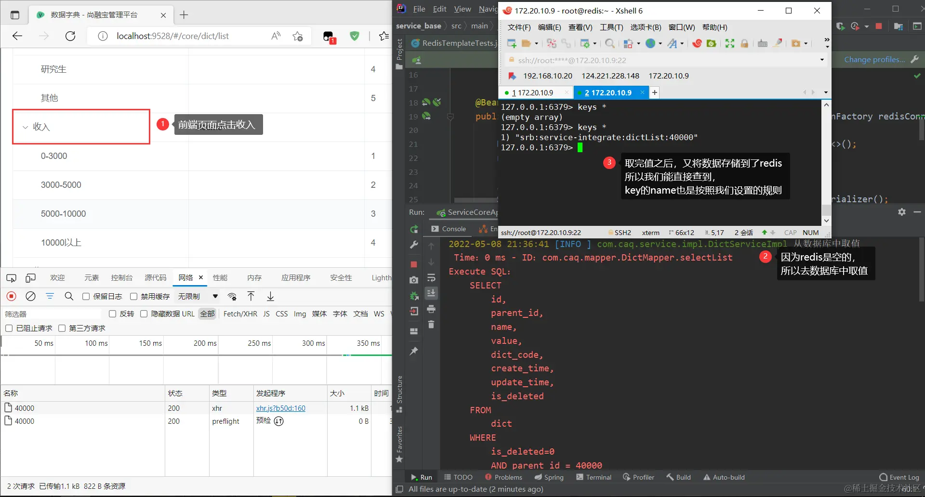Enable the 禁用缓存 checkbox

pyautogui.click(x=133, y=297)
